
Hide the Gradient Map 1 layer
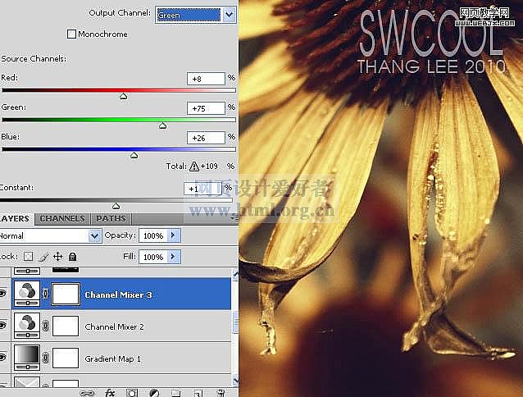click(3, 358)
